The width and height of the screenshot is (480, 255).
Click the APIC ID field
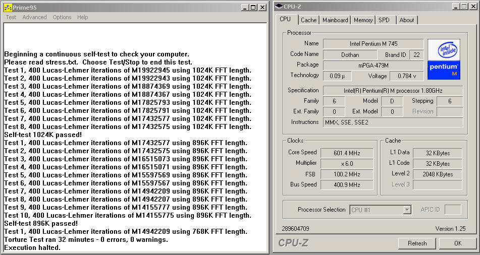point(452,210)
